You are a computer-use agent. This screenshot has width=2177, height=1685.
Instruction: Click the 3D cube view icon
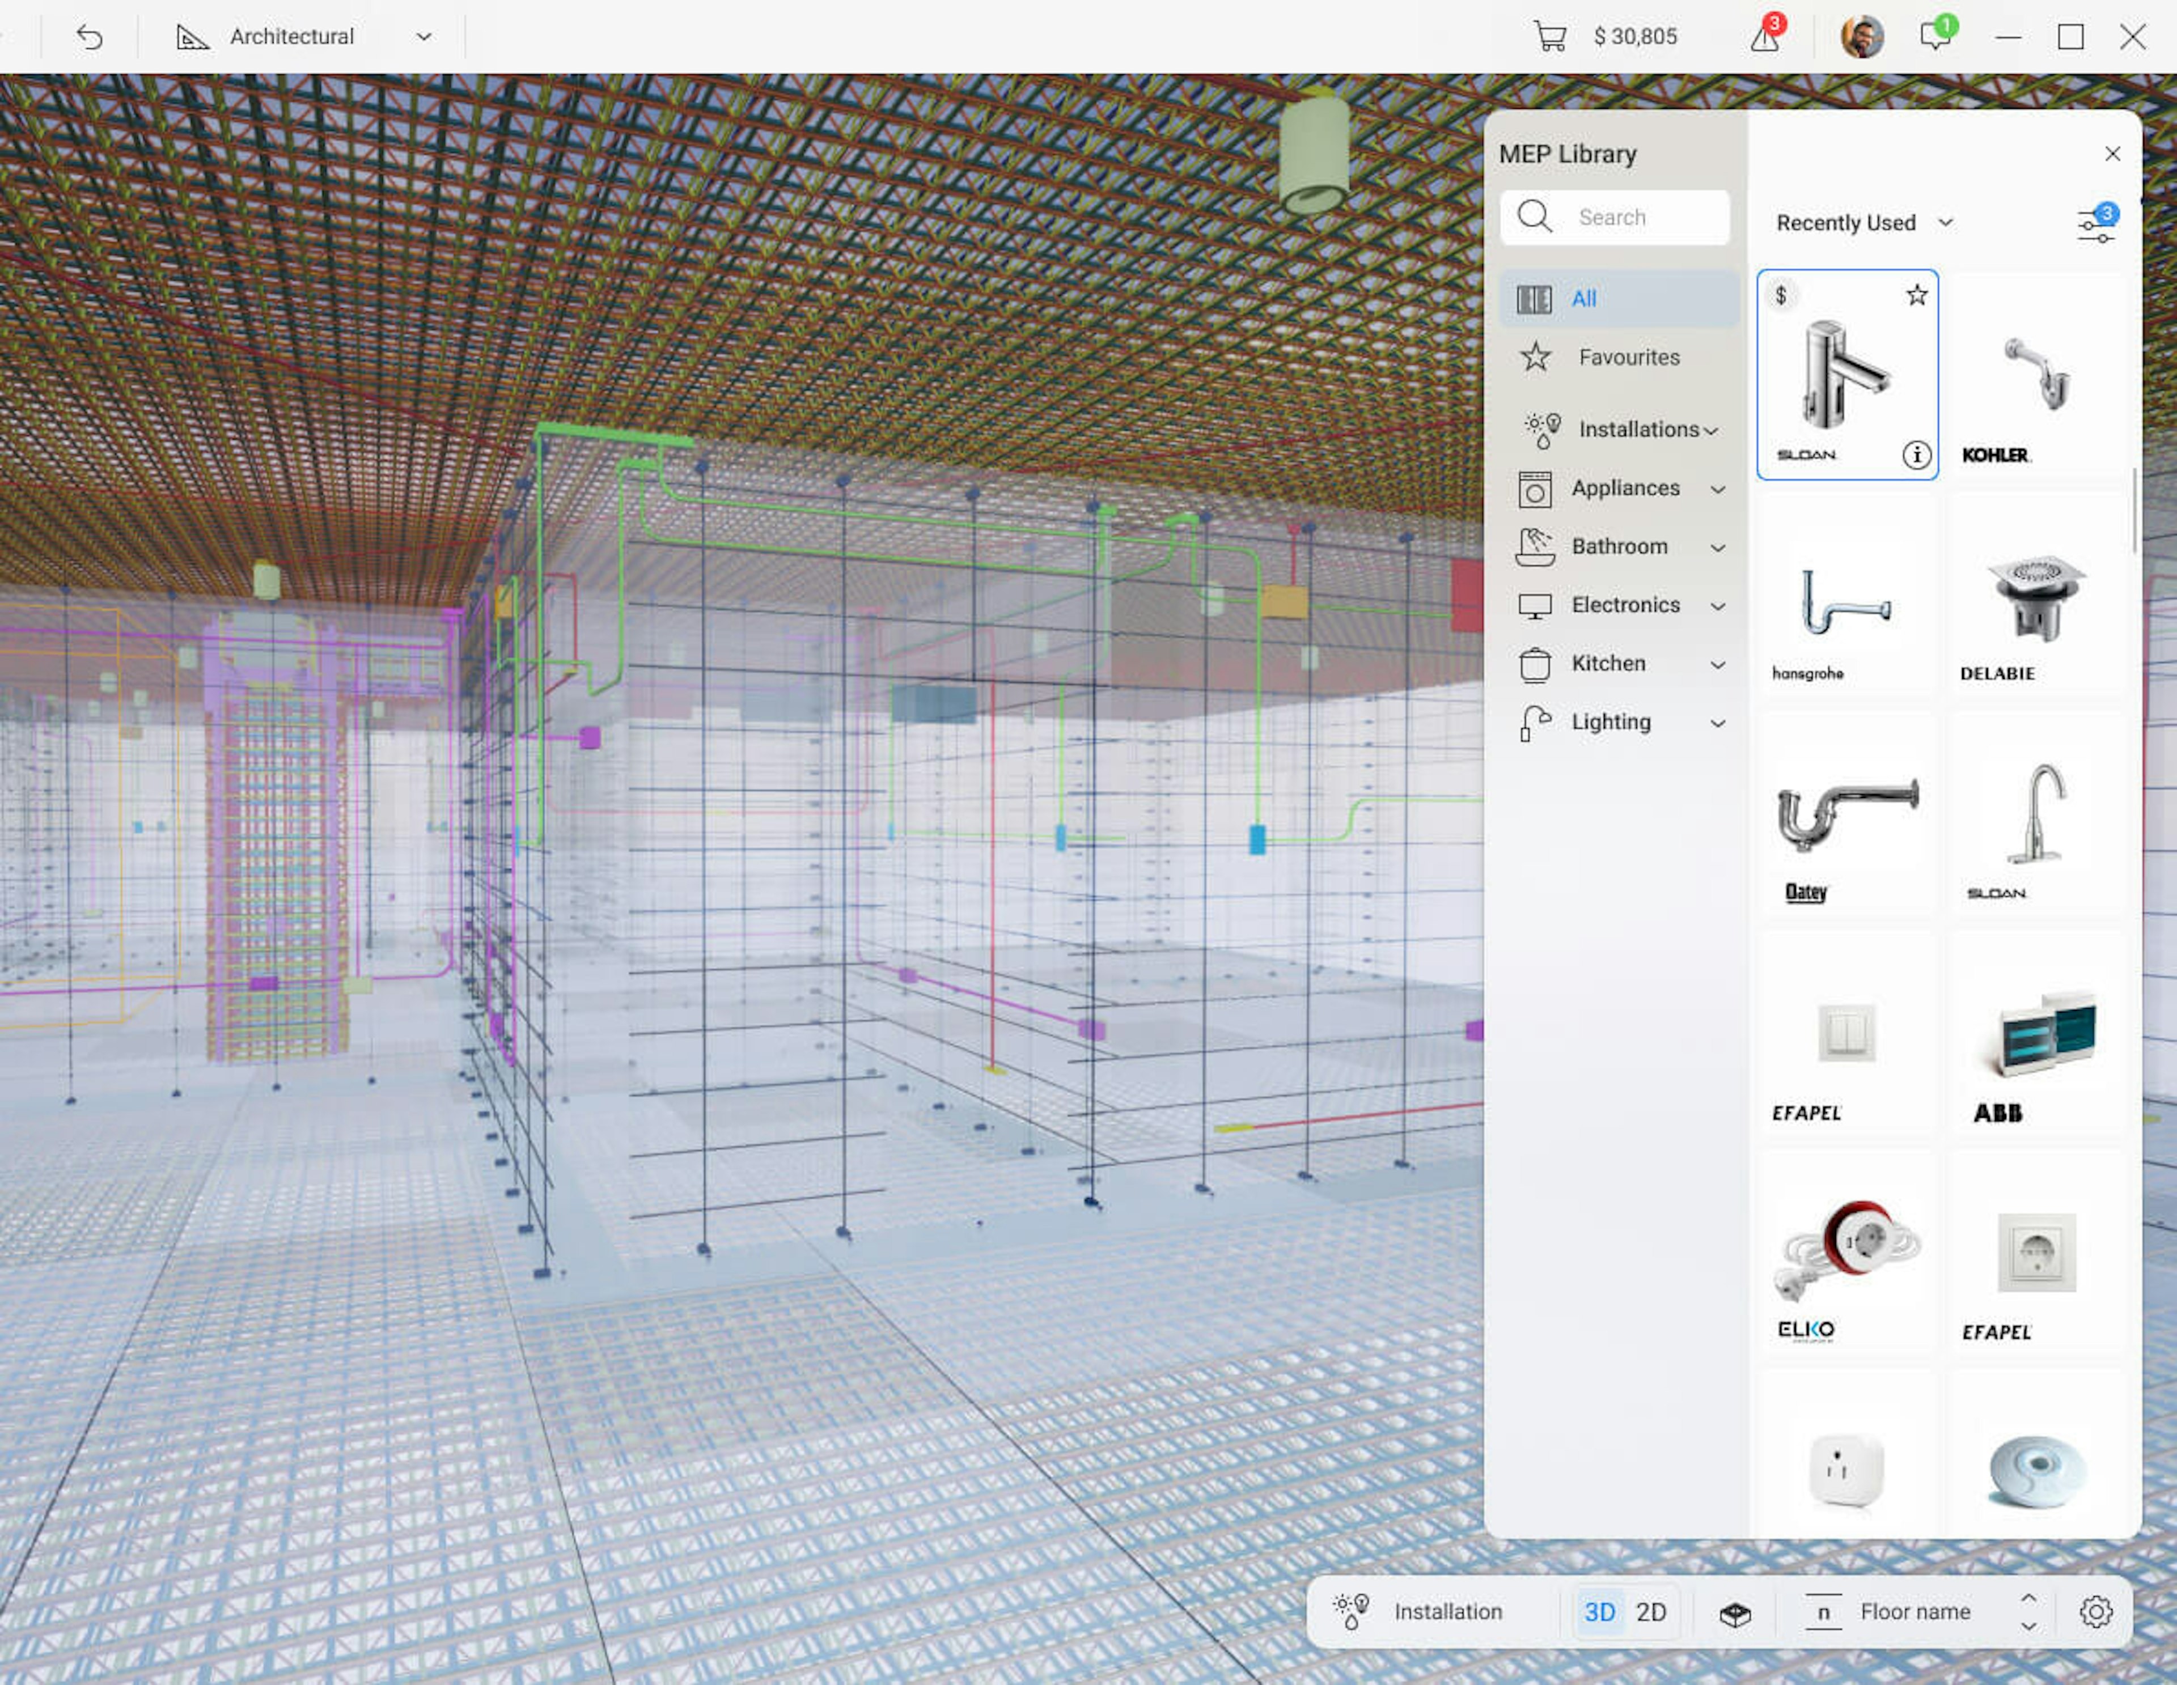[x=1735, y=1613]
